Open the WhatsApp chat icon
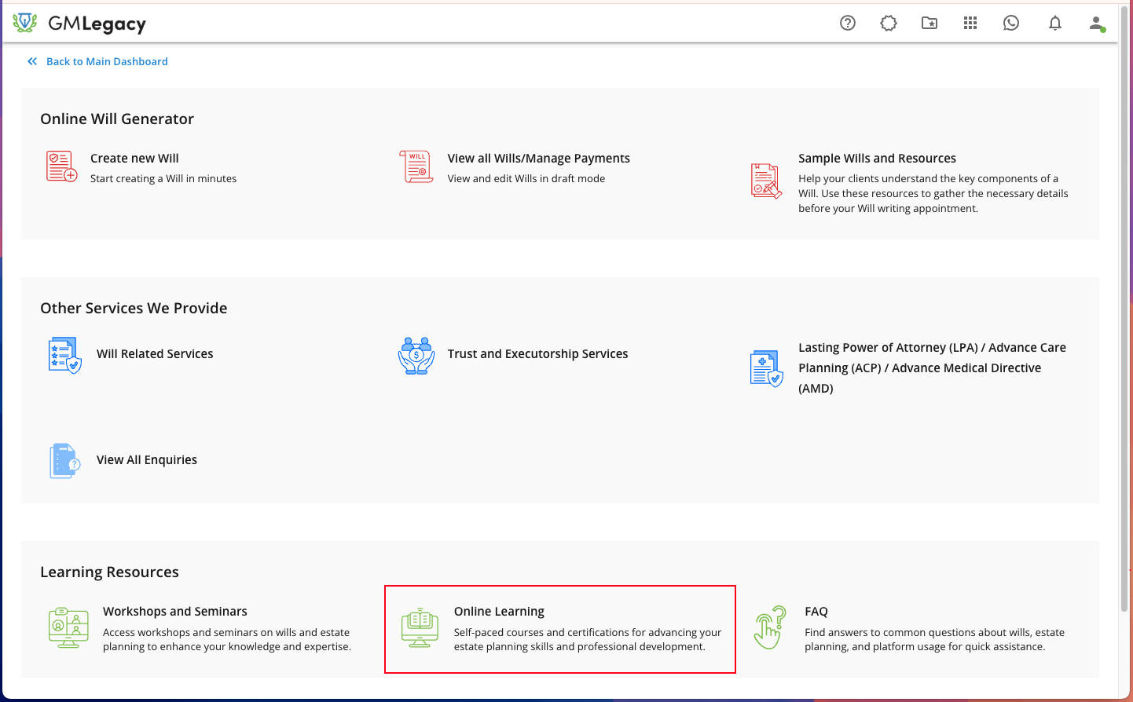1133x702 pixels. pyautogui.click(x=1011, y=23)
